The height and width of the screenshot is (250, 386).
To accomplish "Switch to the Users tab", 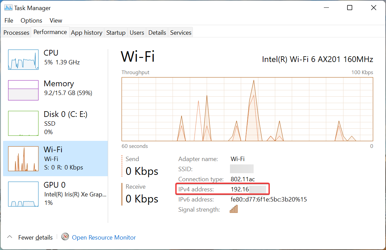I will (137, 33).
